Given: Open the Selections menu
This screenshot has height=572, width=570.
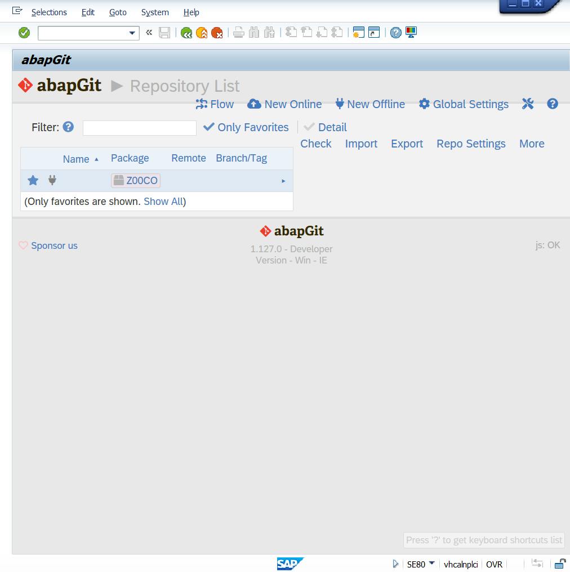Looking at the screenshot, I should [x=49, y=12].
